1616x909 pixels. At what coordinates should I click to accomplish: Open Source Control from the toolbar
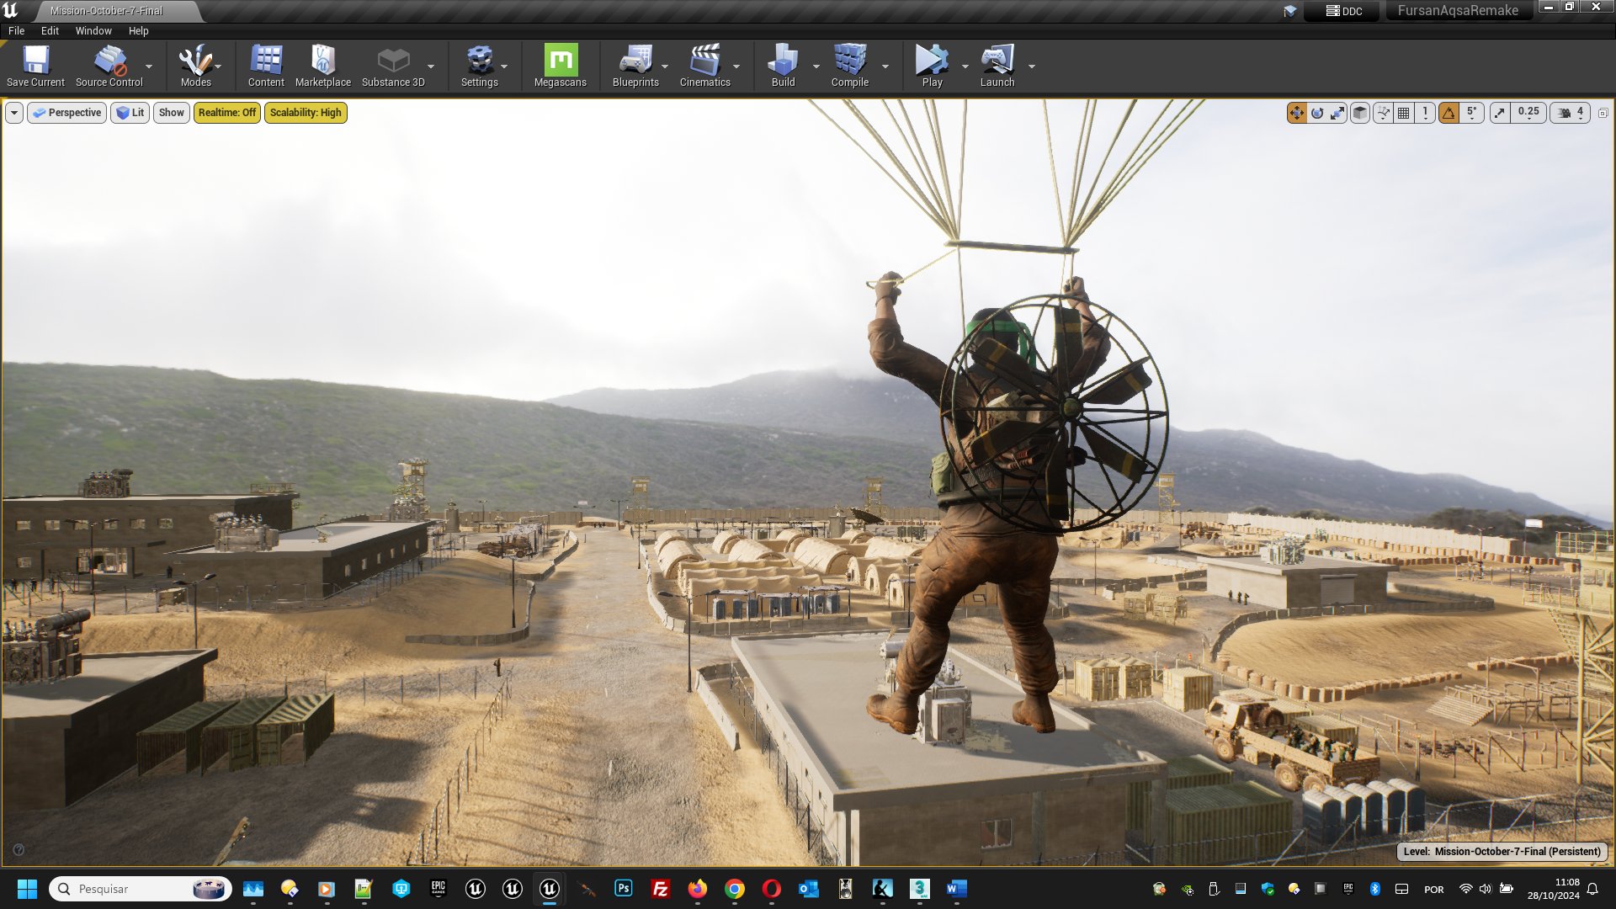click(109, 66)
